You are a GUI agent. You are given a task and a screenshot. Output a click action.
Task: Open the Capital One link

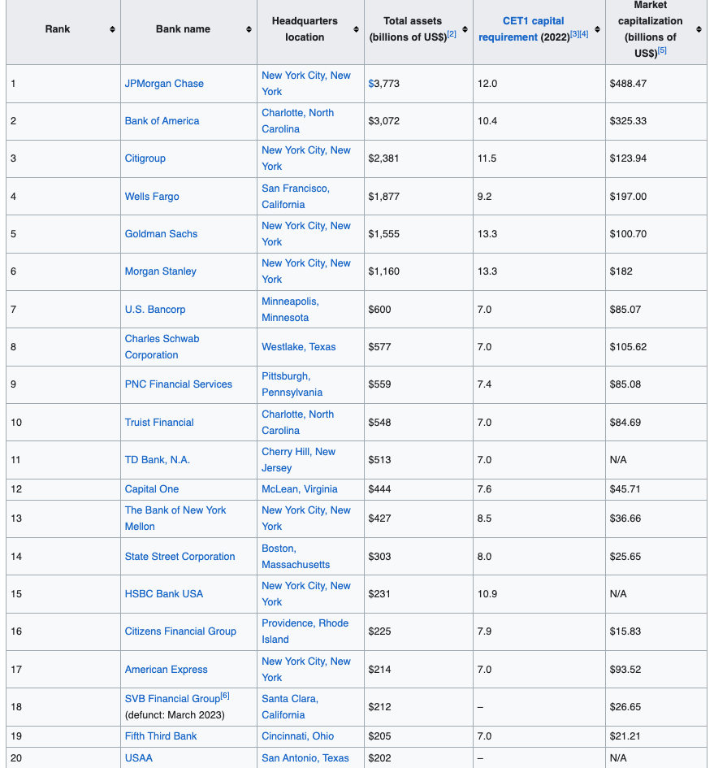click(151, 489)
